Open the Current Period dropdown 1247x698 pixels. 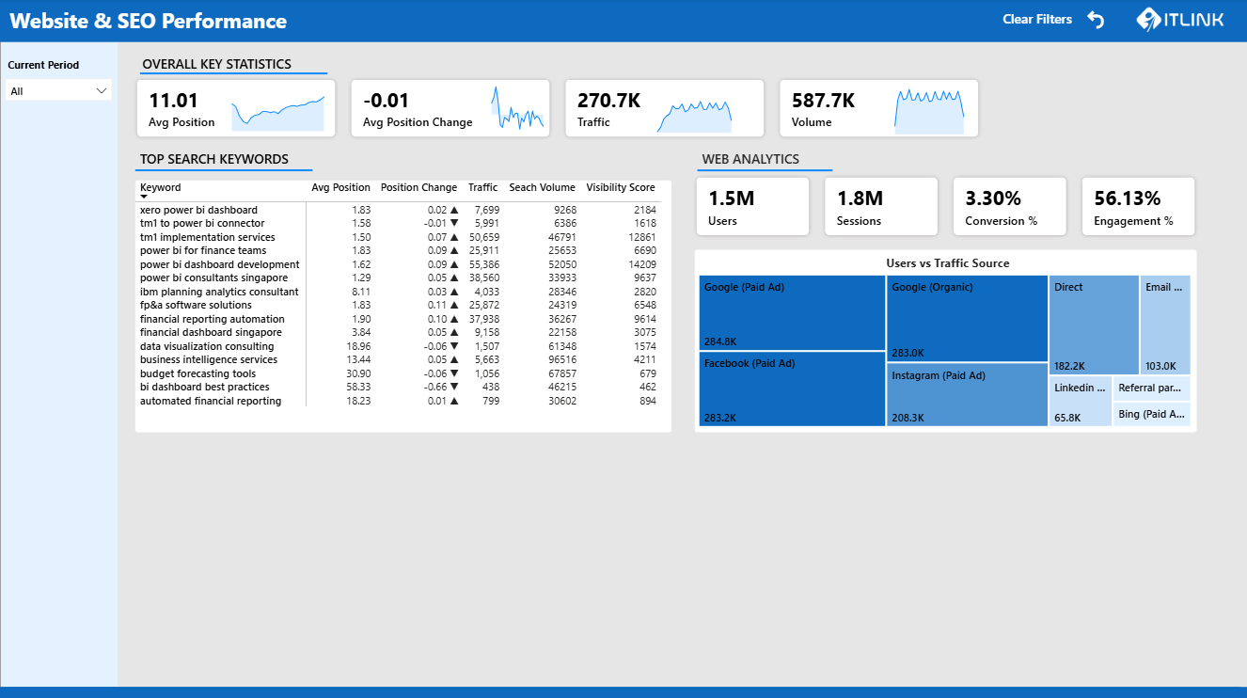58,89
